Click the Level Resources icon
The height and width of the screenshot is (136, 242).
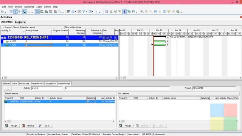pos(115,12)
